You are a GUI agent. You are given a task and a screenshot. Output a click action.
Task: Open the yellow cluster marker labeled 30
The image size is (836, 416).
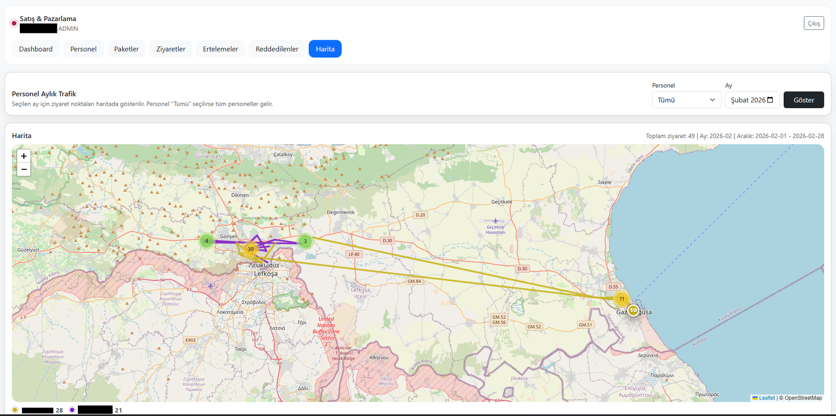pyautogui.click(x=251, y=249)
